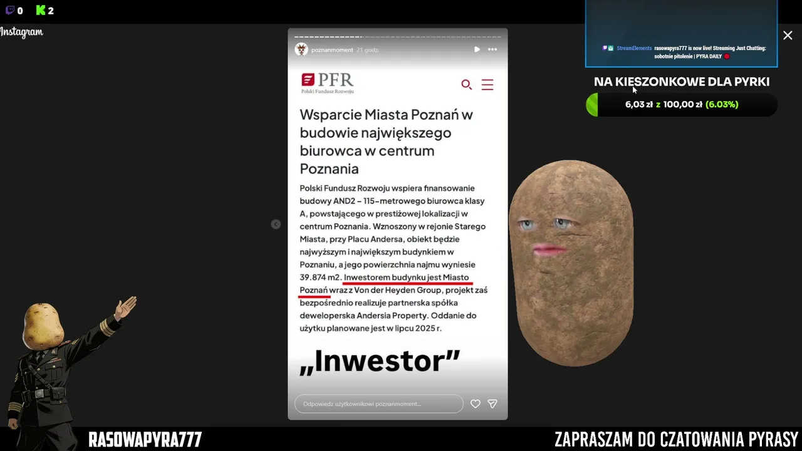Share the story via paper plane icon
The image size is (802, 451).
click(492, 404)
